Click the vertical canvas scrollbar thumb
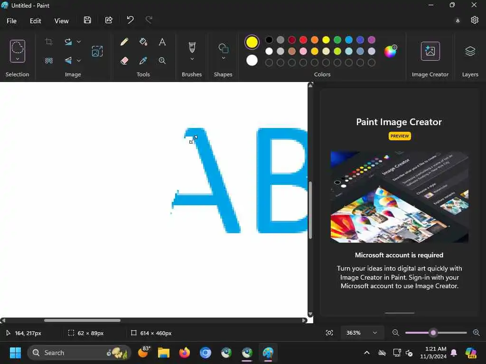The height and width of the screenshot is (364, 486). tap(310, 210)
